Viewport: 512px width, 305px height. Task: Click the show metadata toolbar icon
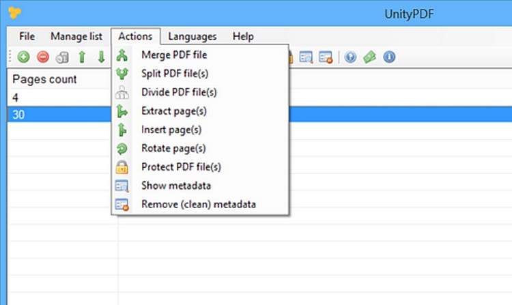(x=307, y=57)
